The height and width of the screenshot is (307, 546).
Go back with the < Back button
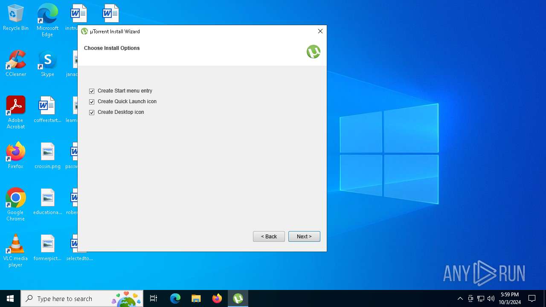click(269, 236)
